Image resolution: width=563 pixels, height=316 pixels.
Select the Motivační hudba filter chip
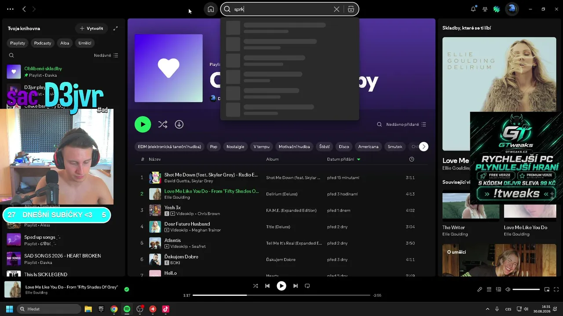point(294,147)
